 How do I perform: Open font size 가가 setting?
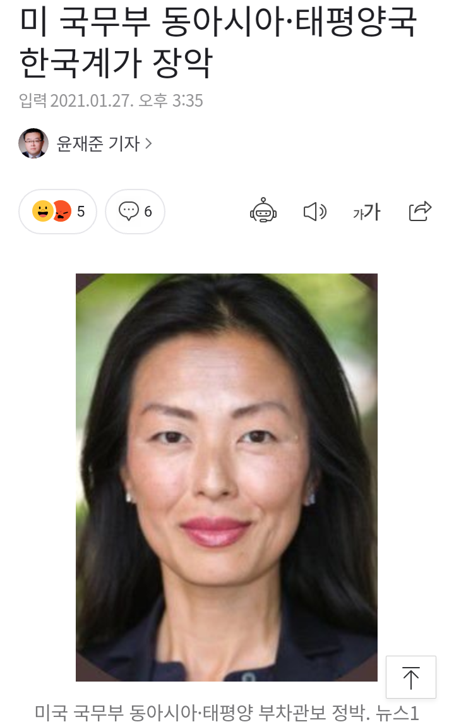click(366, 212)
